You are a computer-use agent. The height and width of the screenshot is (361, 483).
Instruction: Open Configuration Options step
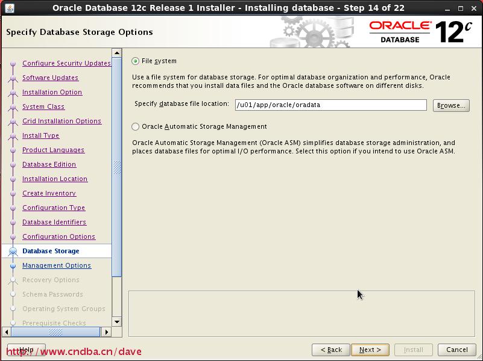[x=59, y=236]
